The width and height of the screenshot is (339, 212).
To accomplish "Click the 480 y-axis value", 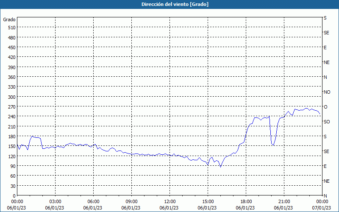I will [12, 38].
